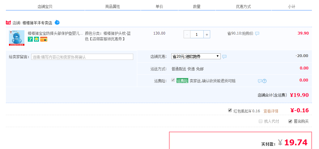319x149 pixels.
Task: Click the quantity field showing 1
Action: (197, 35)
